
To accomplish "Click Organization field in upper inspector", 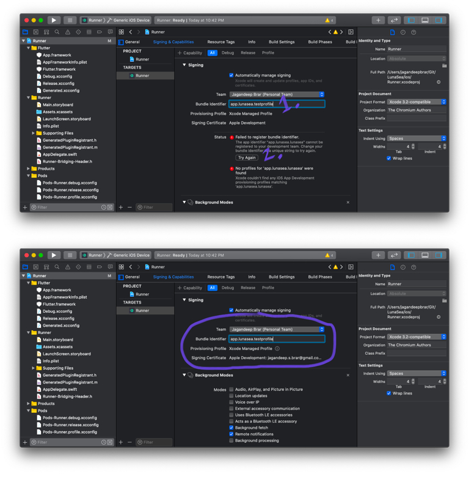I will point(416,110).
